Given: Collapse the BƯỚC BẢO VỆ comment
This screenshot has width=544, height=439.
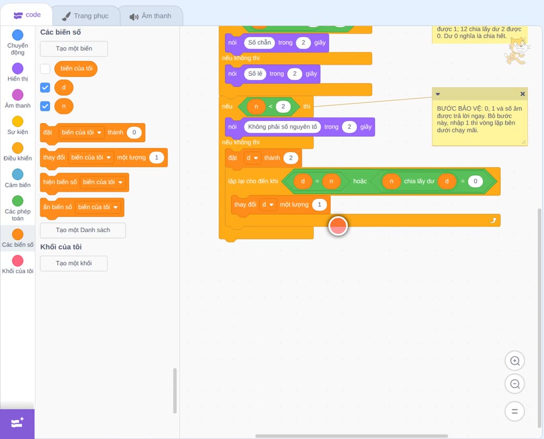Looking at the screenshot, I should click(x=438, y=94).
